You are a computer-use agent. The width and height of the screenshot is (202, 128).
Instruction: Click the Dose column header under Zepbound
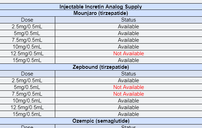(27, 74)
